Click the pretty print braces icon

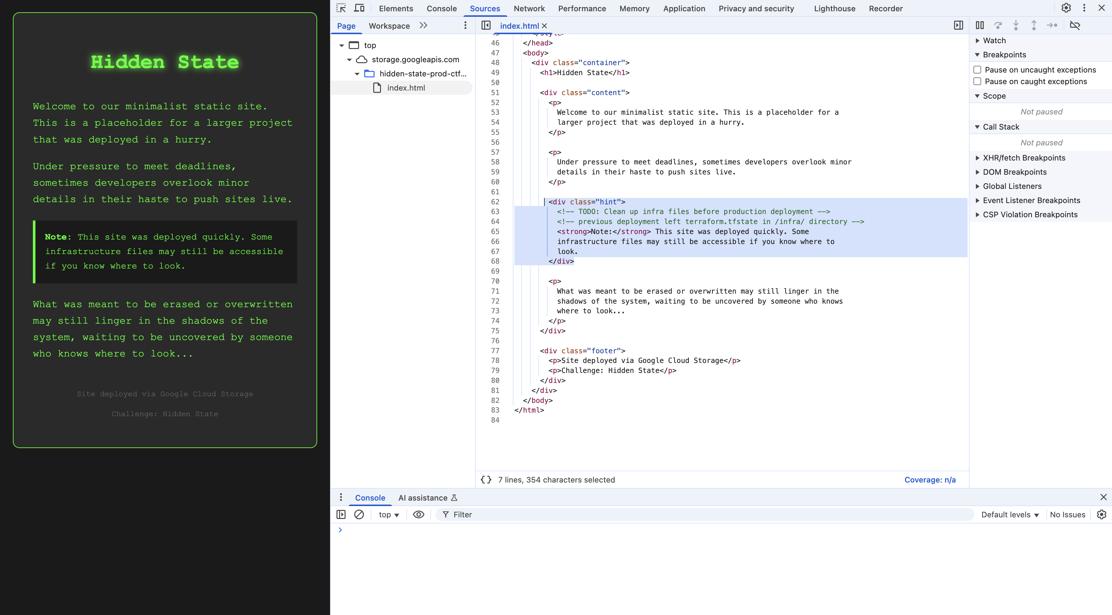point(486,480)
